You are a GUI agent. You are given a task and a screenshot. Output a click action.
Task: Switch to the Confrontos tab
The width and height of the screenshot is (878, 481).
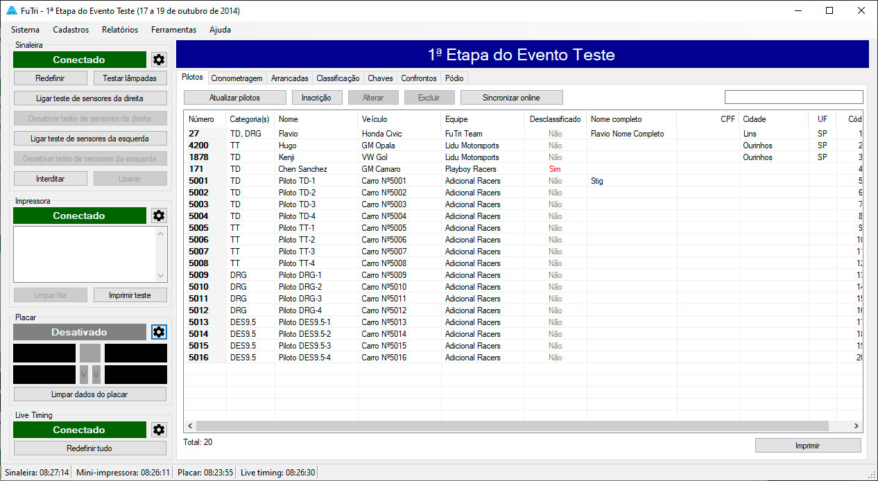coord(419,78)
